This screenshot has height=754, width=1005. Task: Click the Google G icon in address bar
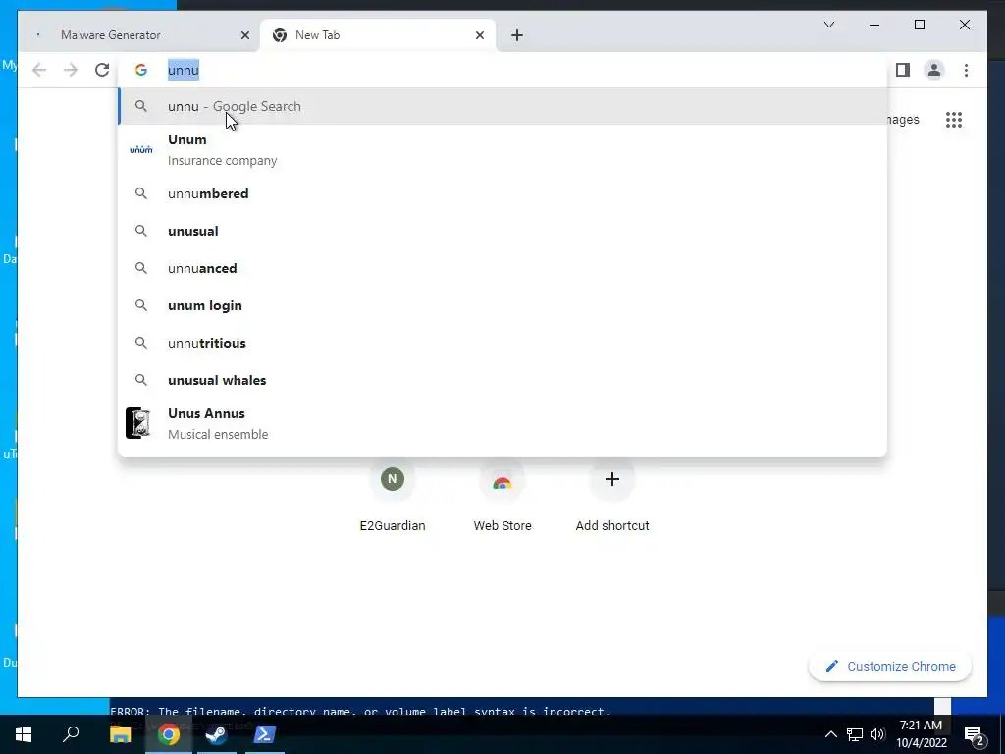141,70
